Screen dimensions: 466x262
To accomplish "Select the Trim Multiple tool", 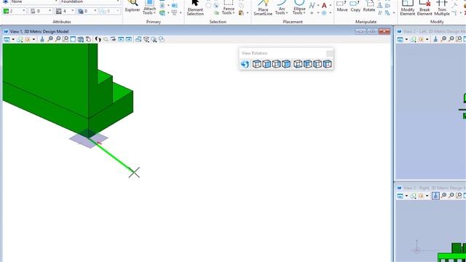I will [442, 7].
